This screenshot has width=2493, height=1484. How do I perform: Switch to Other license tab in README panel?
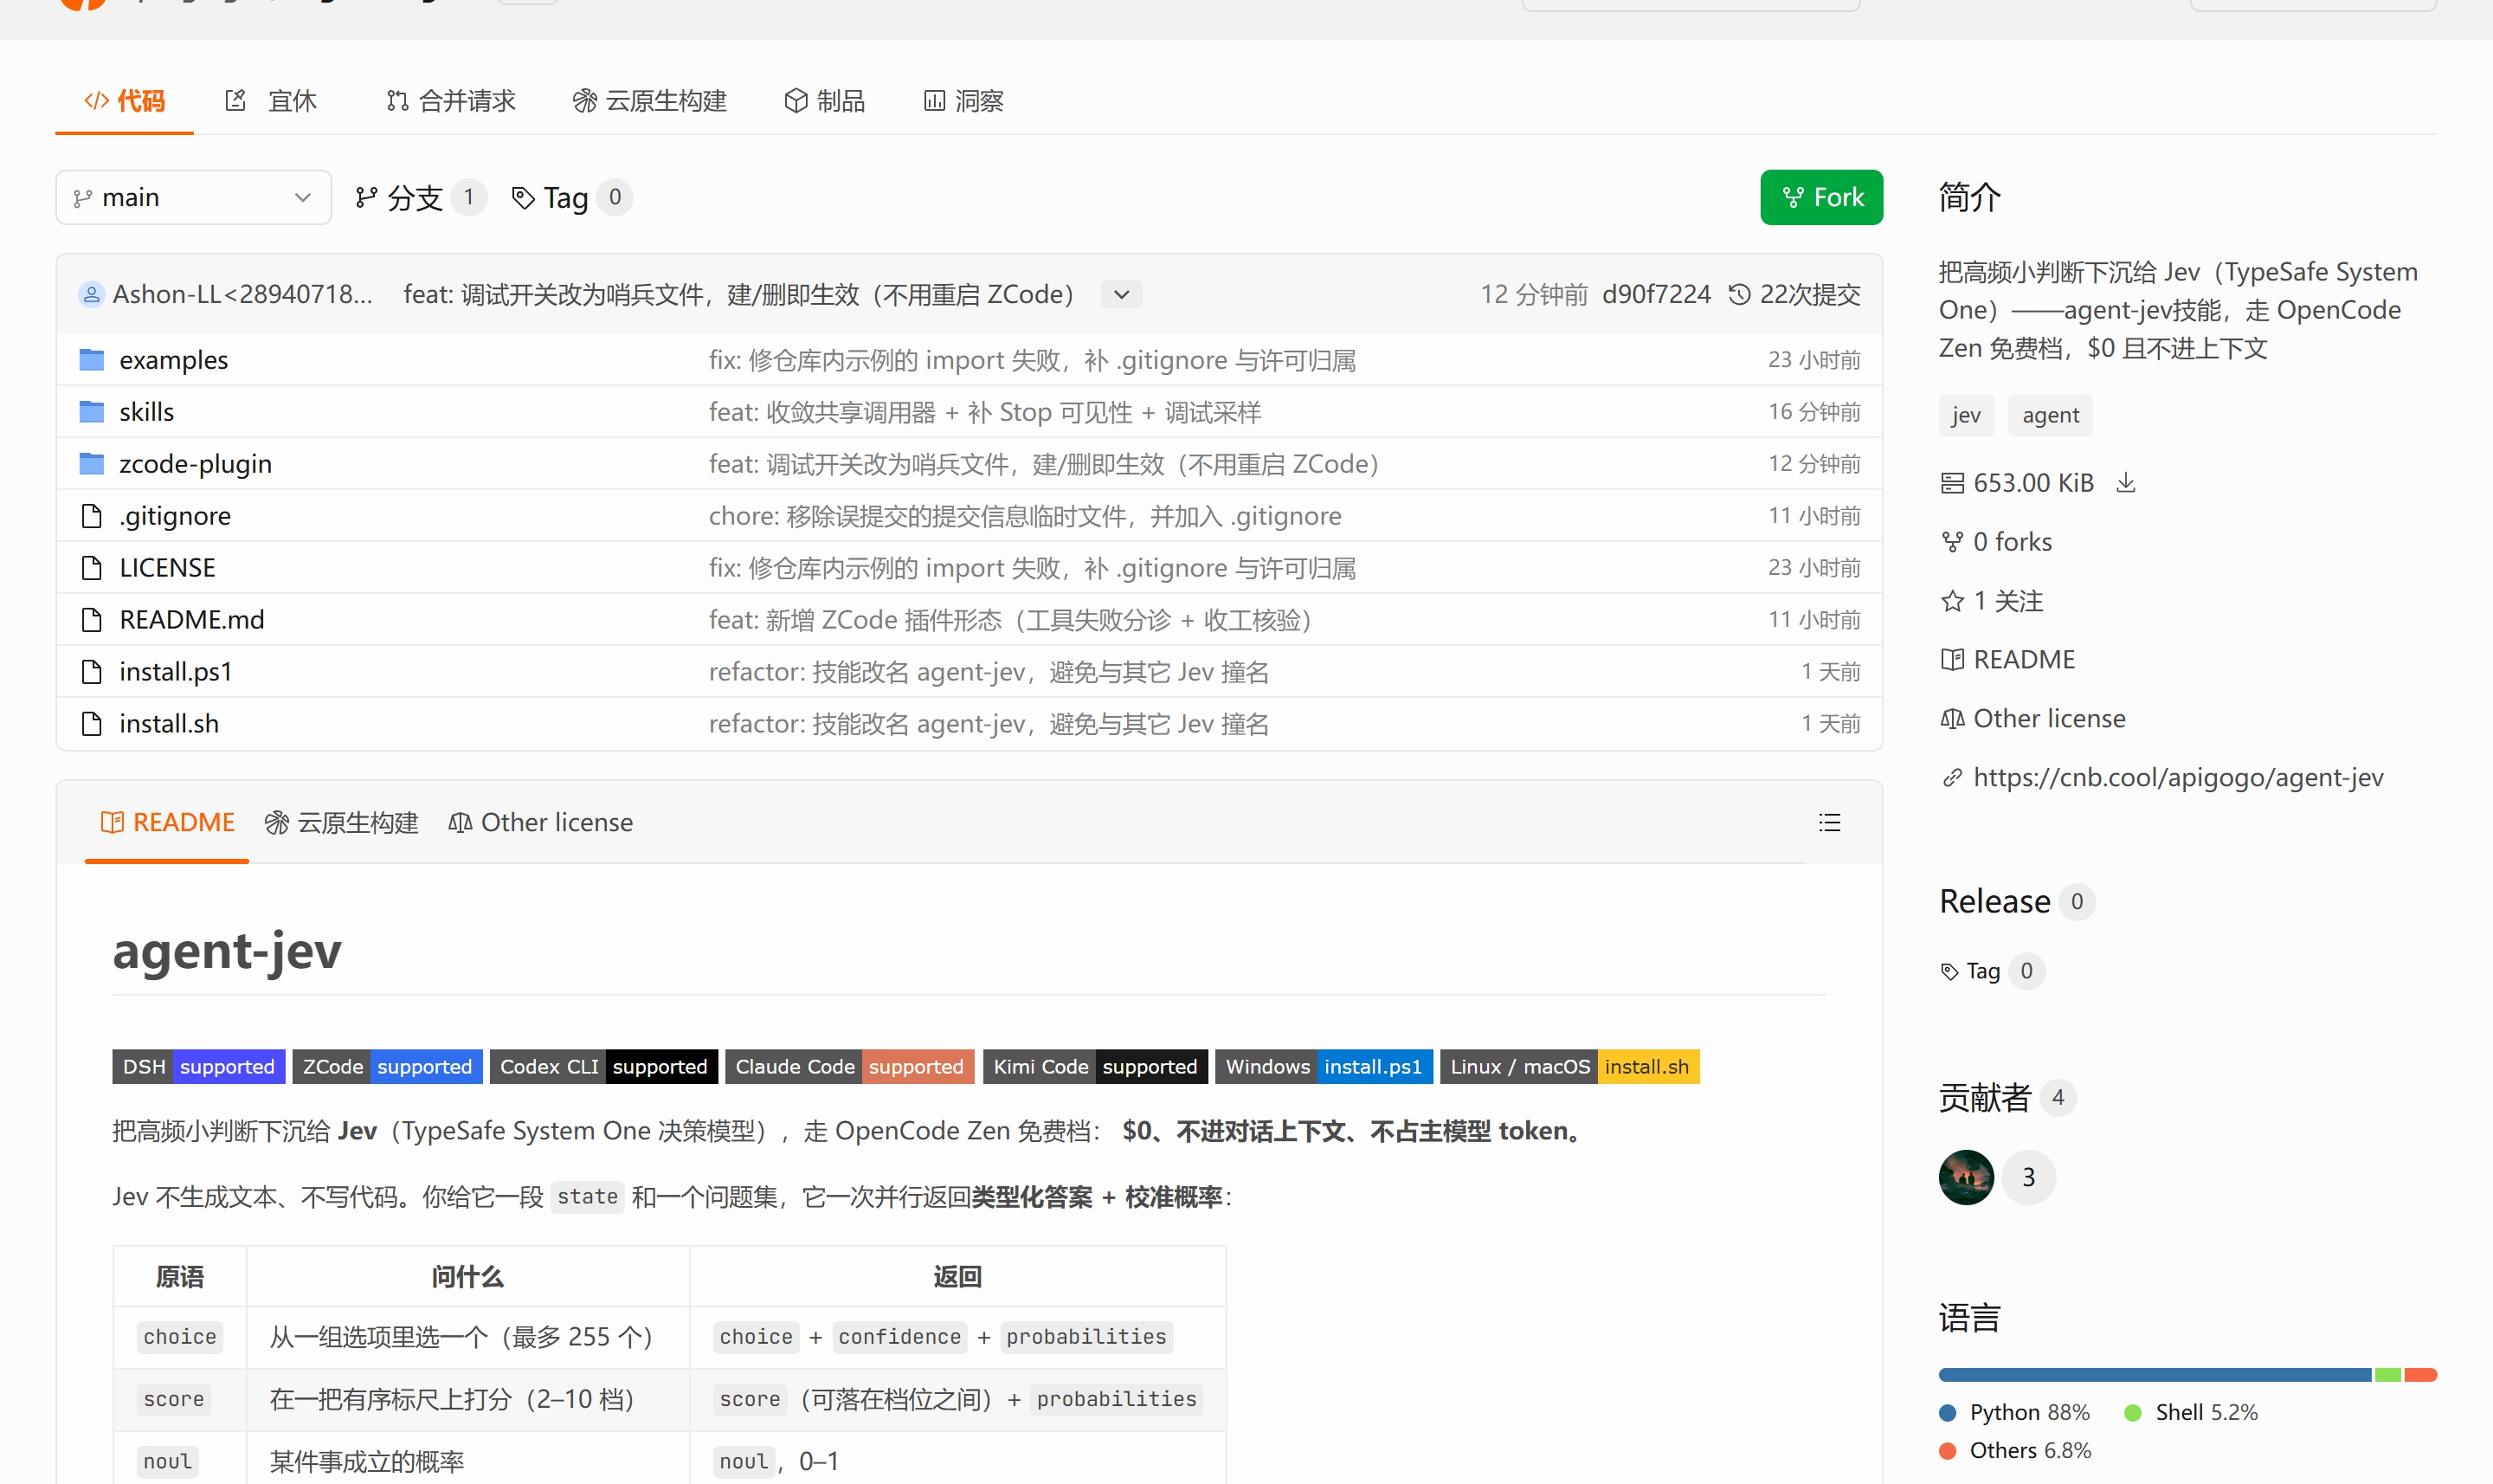coord(540,822)
